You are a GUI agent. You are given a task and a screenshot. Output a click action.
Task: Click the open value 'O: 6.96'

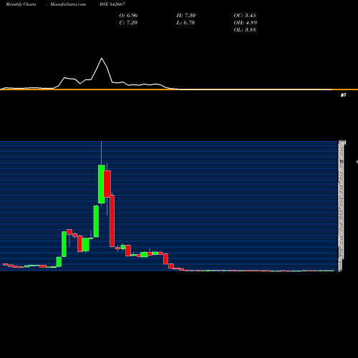128,15
